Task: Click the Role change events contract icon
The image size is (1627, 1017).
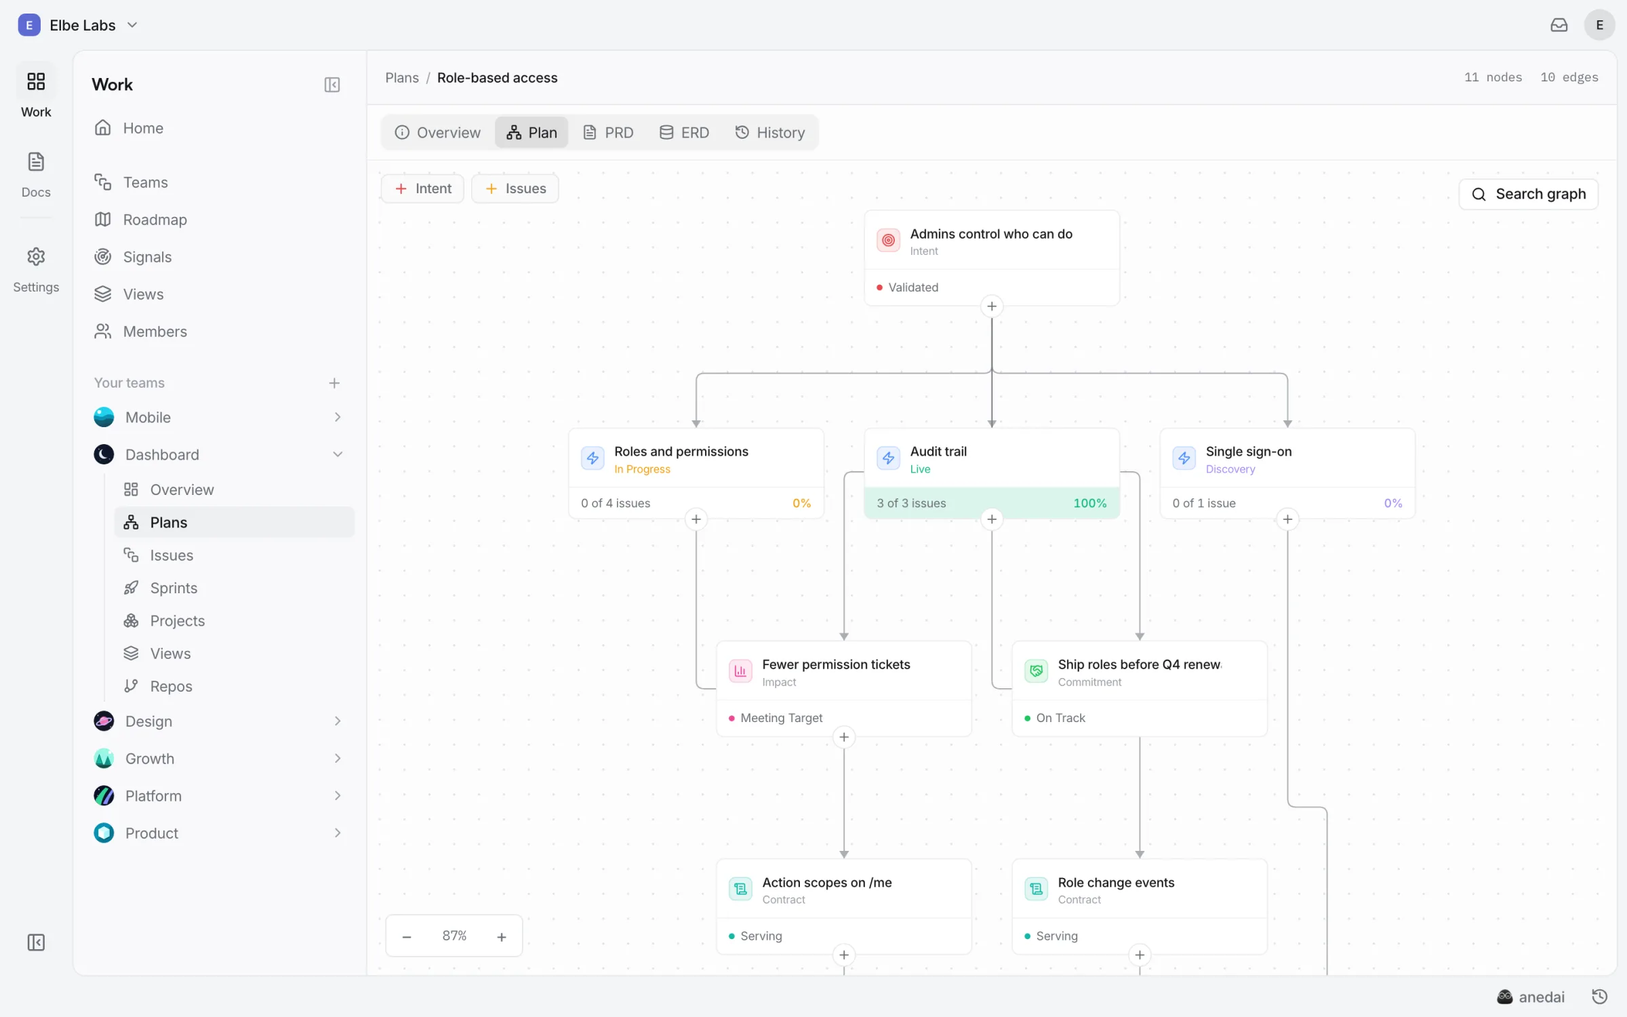Action: coord(1036,889)
